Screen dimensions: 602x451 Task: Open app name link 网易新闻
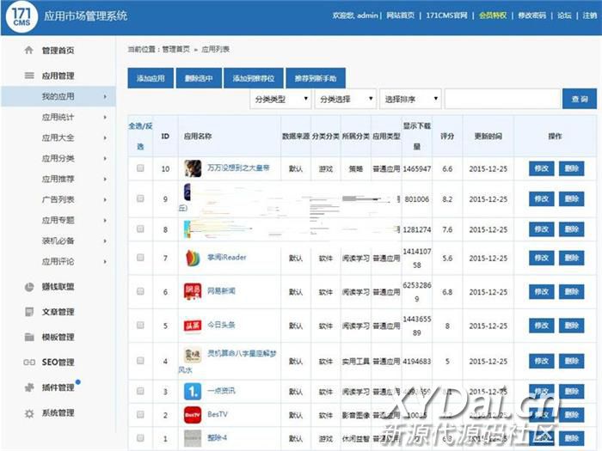click(222, 291)
